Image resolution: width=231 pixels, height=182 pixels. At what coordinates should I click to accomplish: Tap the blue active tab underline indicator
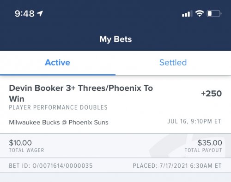pos(58,75)
